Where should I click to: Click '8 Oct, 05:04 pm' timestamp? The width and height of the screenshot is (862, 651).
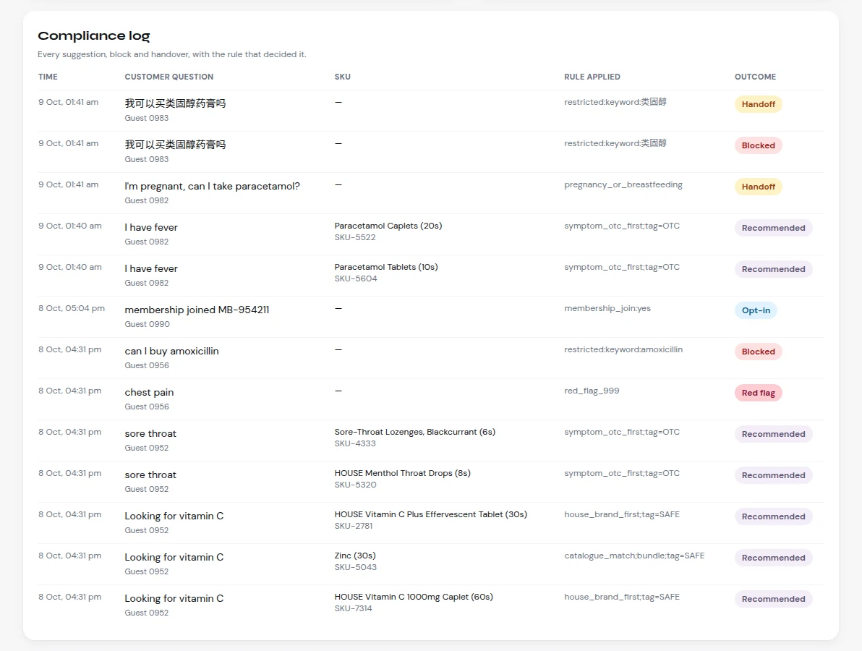(72, 308)
